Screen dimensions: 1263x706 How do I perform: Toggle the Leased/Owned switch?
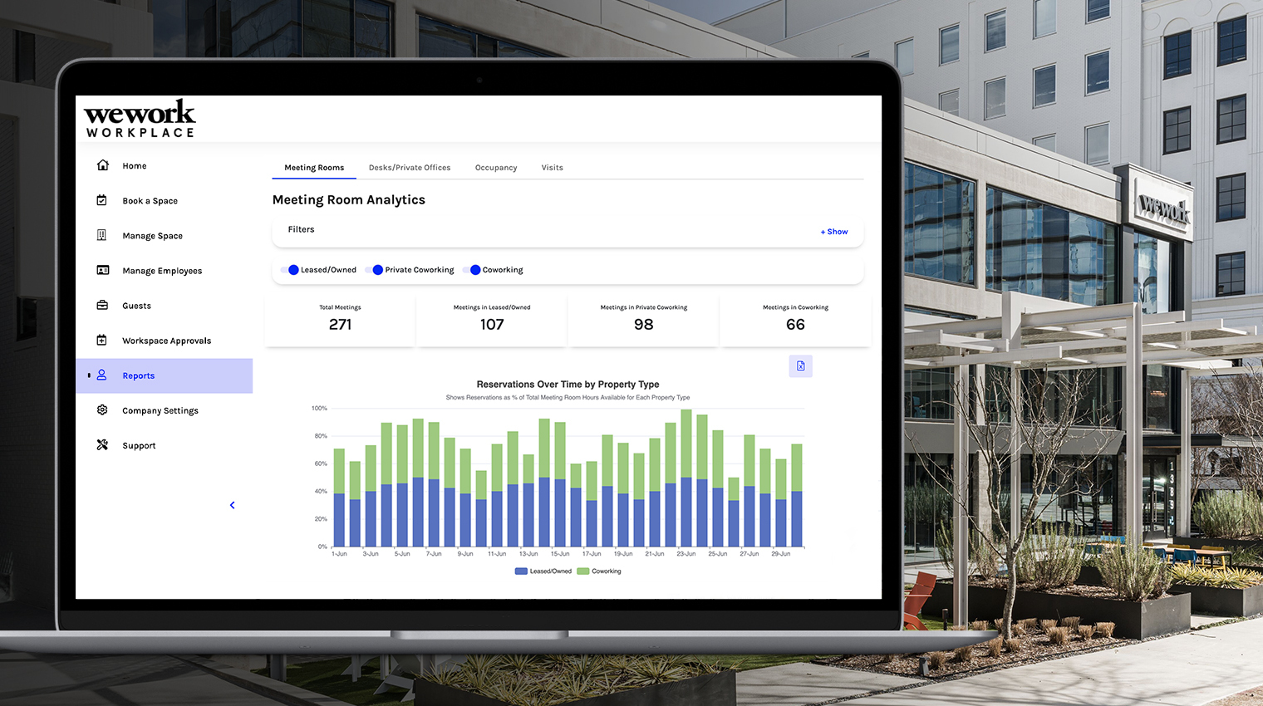pyautogui.click(x=290, y=270)
